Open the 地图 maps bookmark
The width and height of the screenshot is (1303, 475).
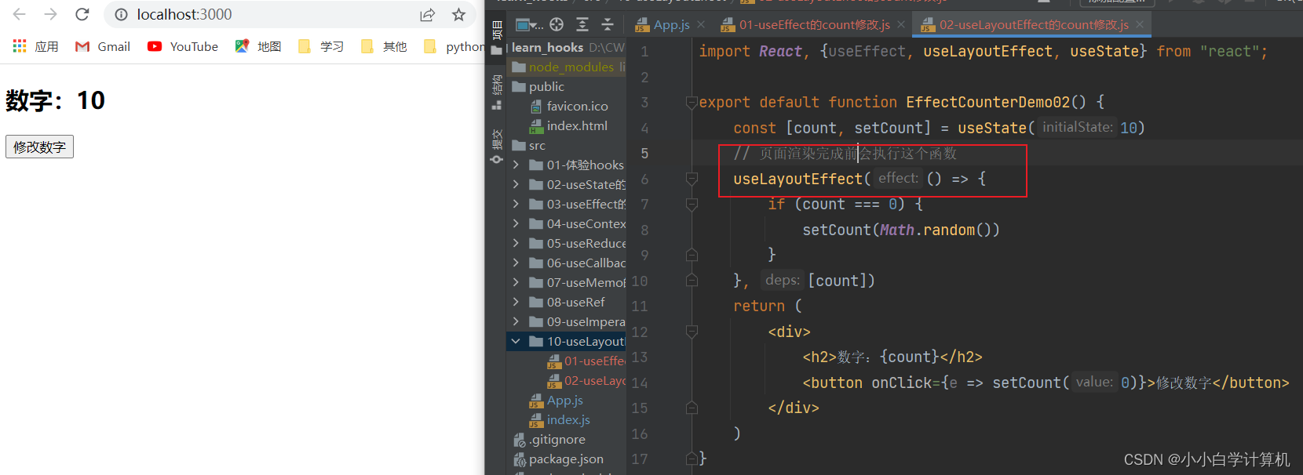point(258,46)
